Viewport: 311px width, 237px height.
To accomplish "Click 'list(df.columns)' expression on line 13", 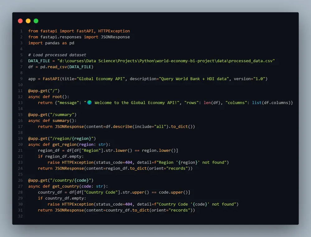I will (x=271, y=103).
